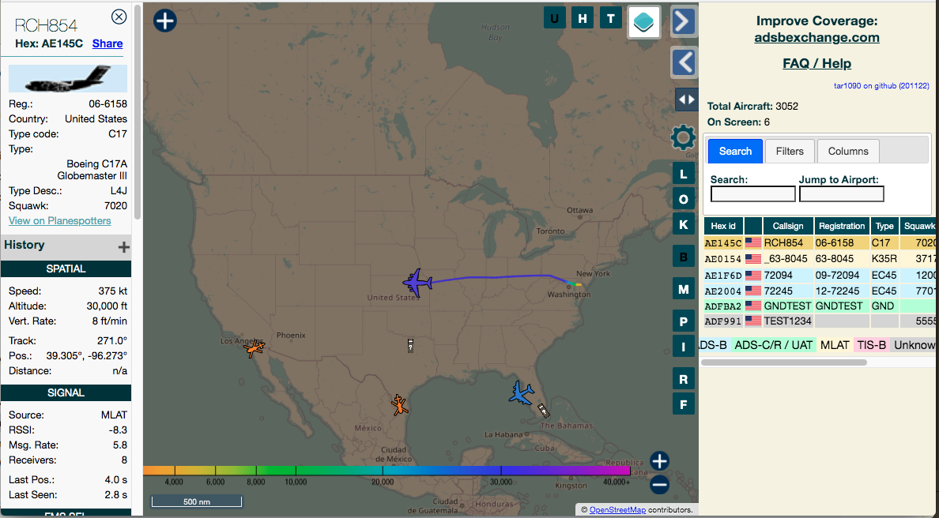Click the left panel vertical scrollbar
This screenshot has height=518, width=939.
click(138, 112)
